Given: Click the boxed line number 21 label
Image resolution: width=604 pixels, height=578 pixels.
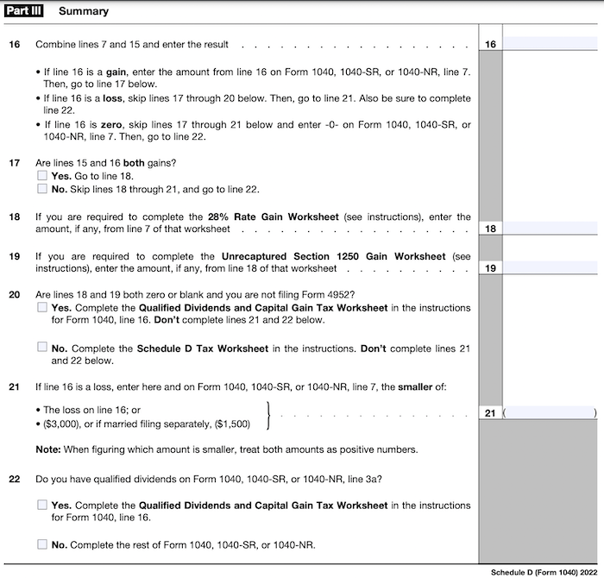Looking at the screenshot, I should click(489, 414).
